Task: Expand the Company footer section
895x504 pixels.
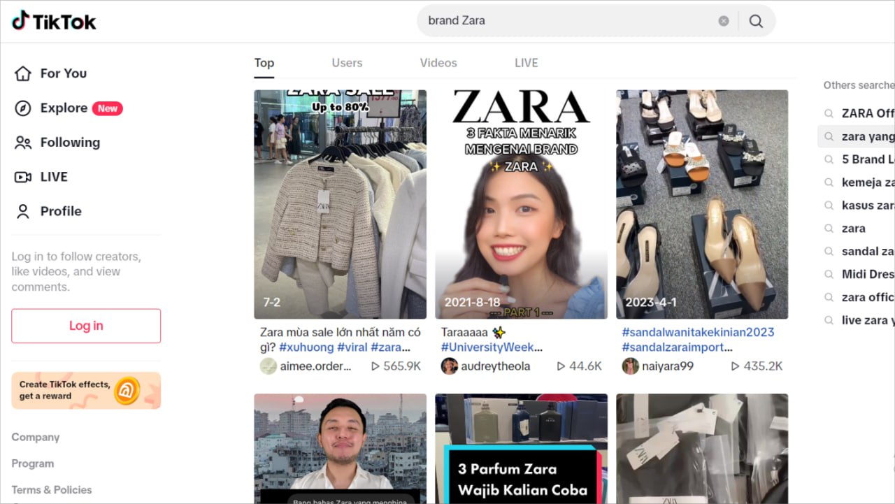Action: [x=36, y=437]
